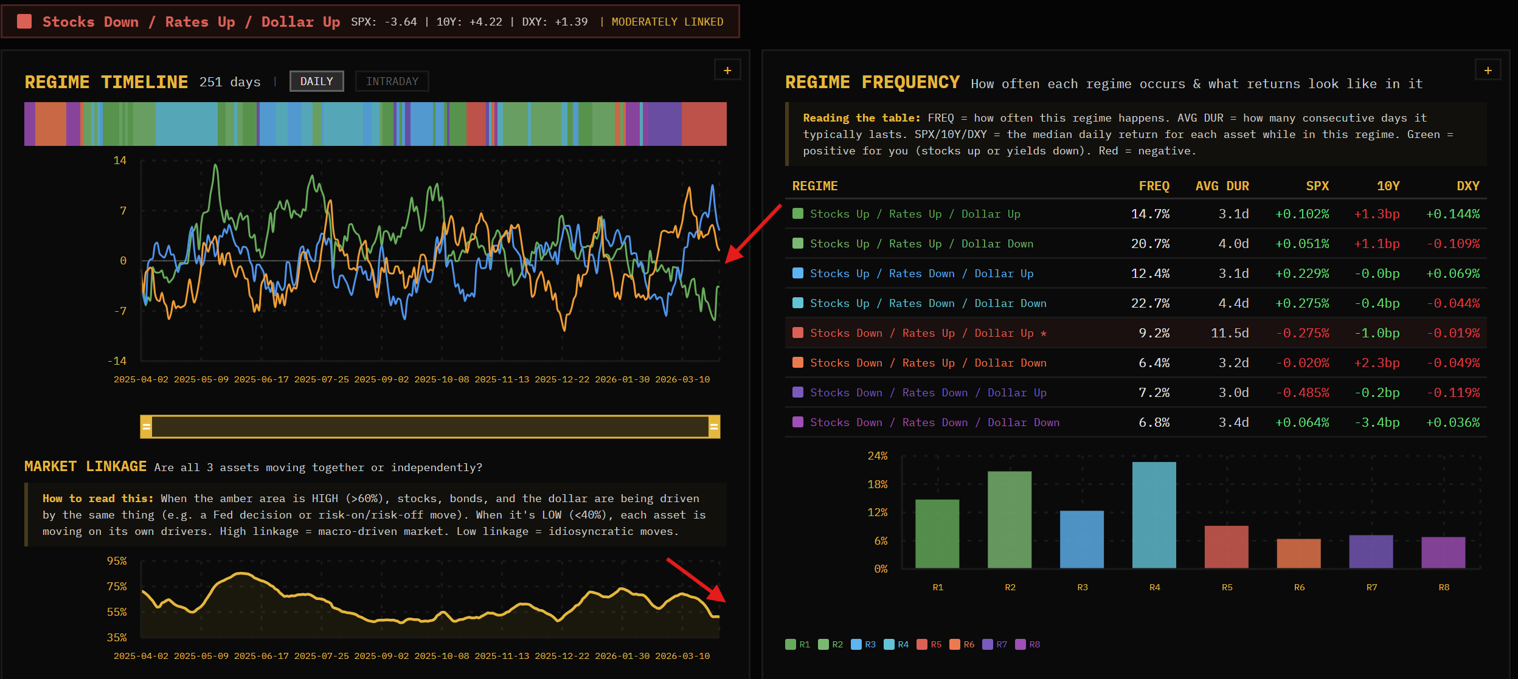Image resolution: width=1518 pixels, height=679 pixels.
Task: Click the -3.4bp 10Y value
Action: click(x=1377, y=422)
